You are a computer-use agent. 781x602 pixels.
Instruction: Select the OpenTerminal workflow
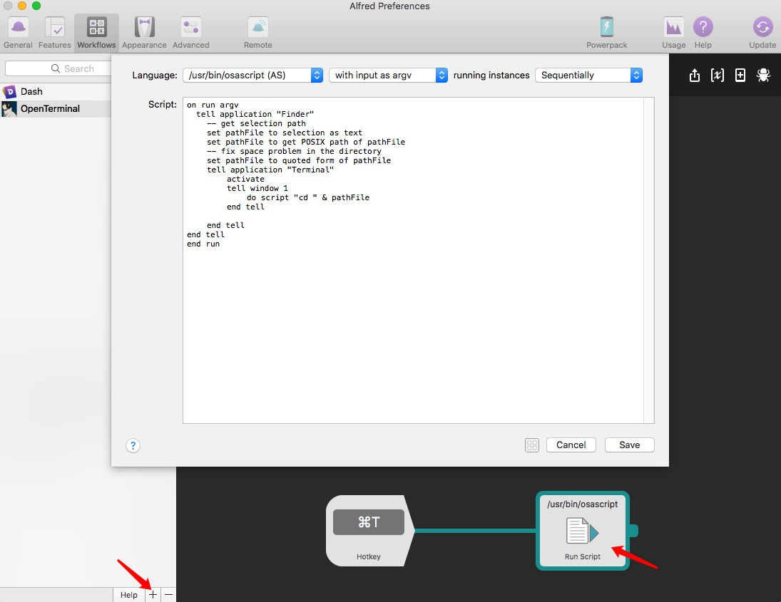tap(56, 108)
